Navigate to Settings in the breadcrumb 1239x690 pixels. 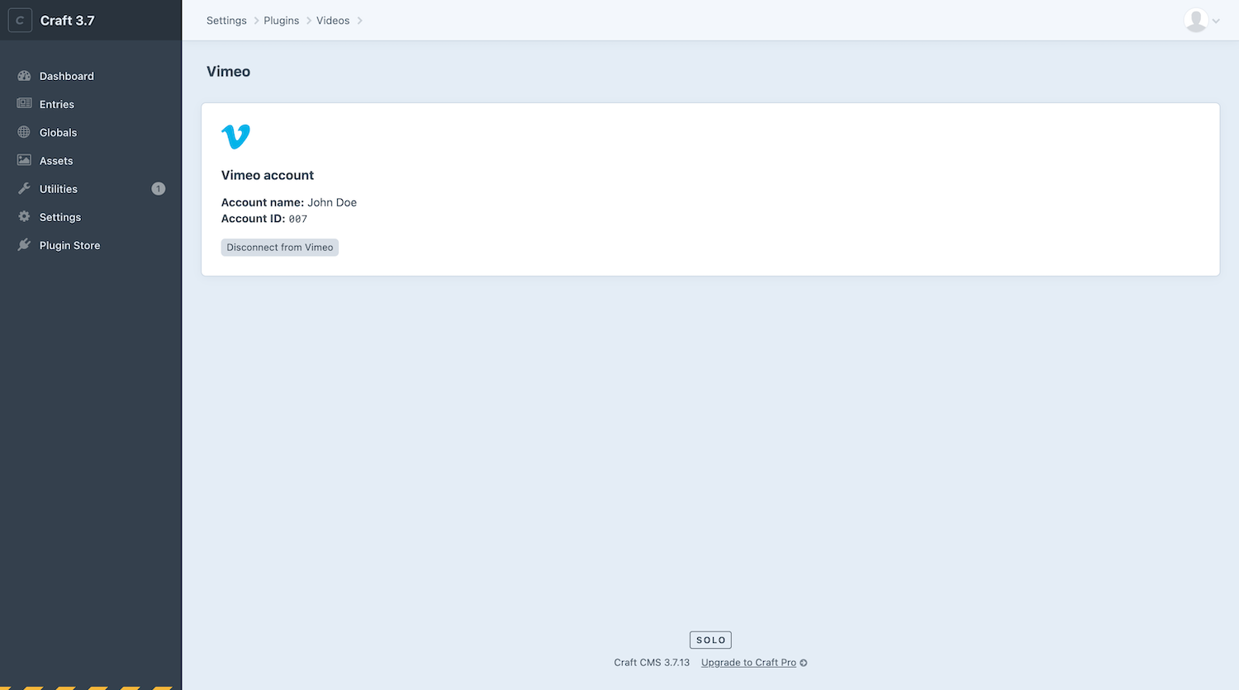tap(225, 20)
